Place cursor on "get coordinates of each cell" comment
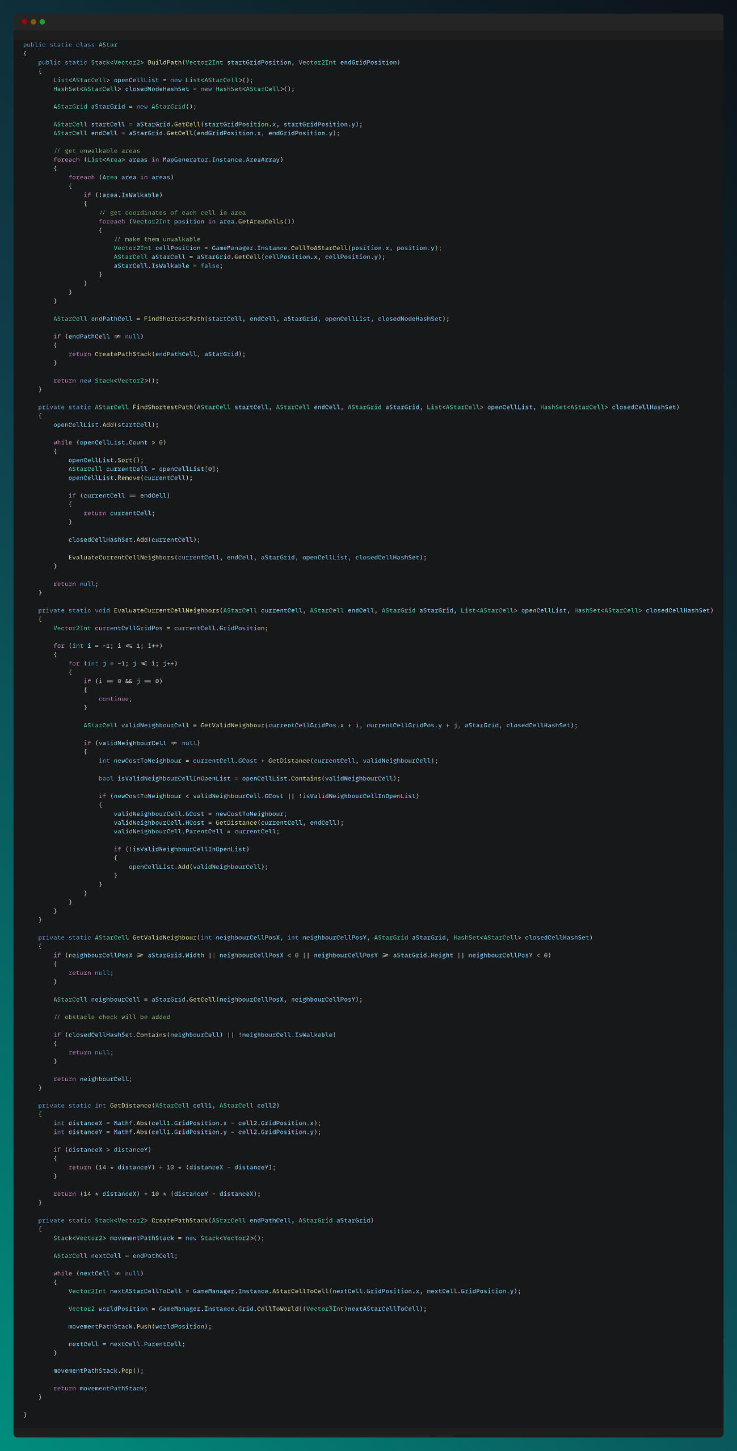Screen dimensions: 737x1451 click(172, 213)
